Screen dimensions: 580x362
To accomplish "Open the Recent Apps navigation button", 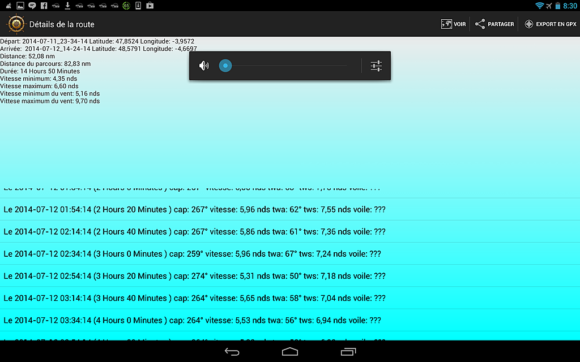I will [x=348, y=352].
